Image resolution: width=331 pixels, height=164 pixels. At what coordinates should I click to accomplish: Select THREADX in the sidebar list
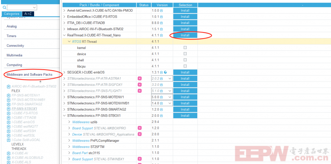click(19, 149)
